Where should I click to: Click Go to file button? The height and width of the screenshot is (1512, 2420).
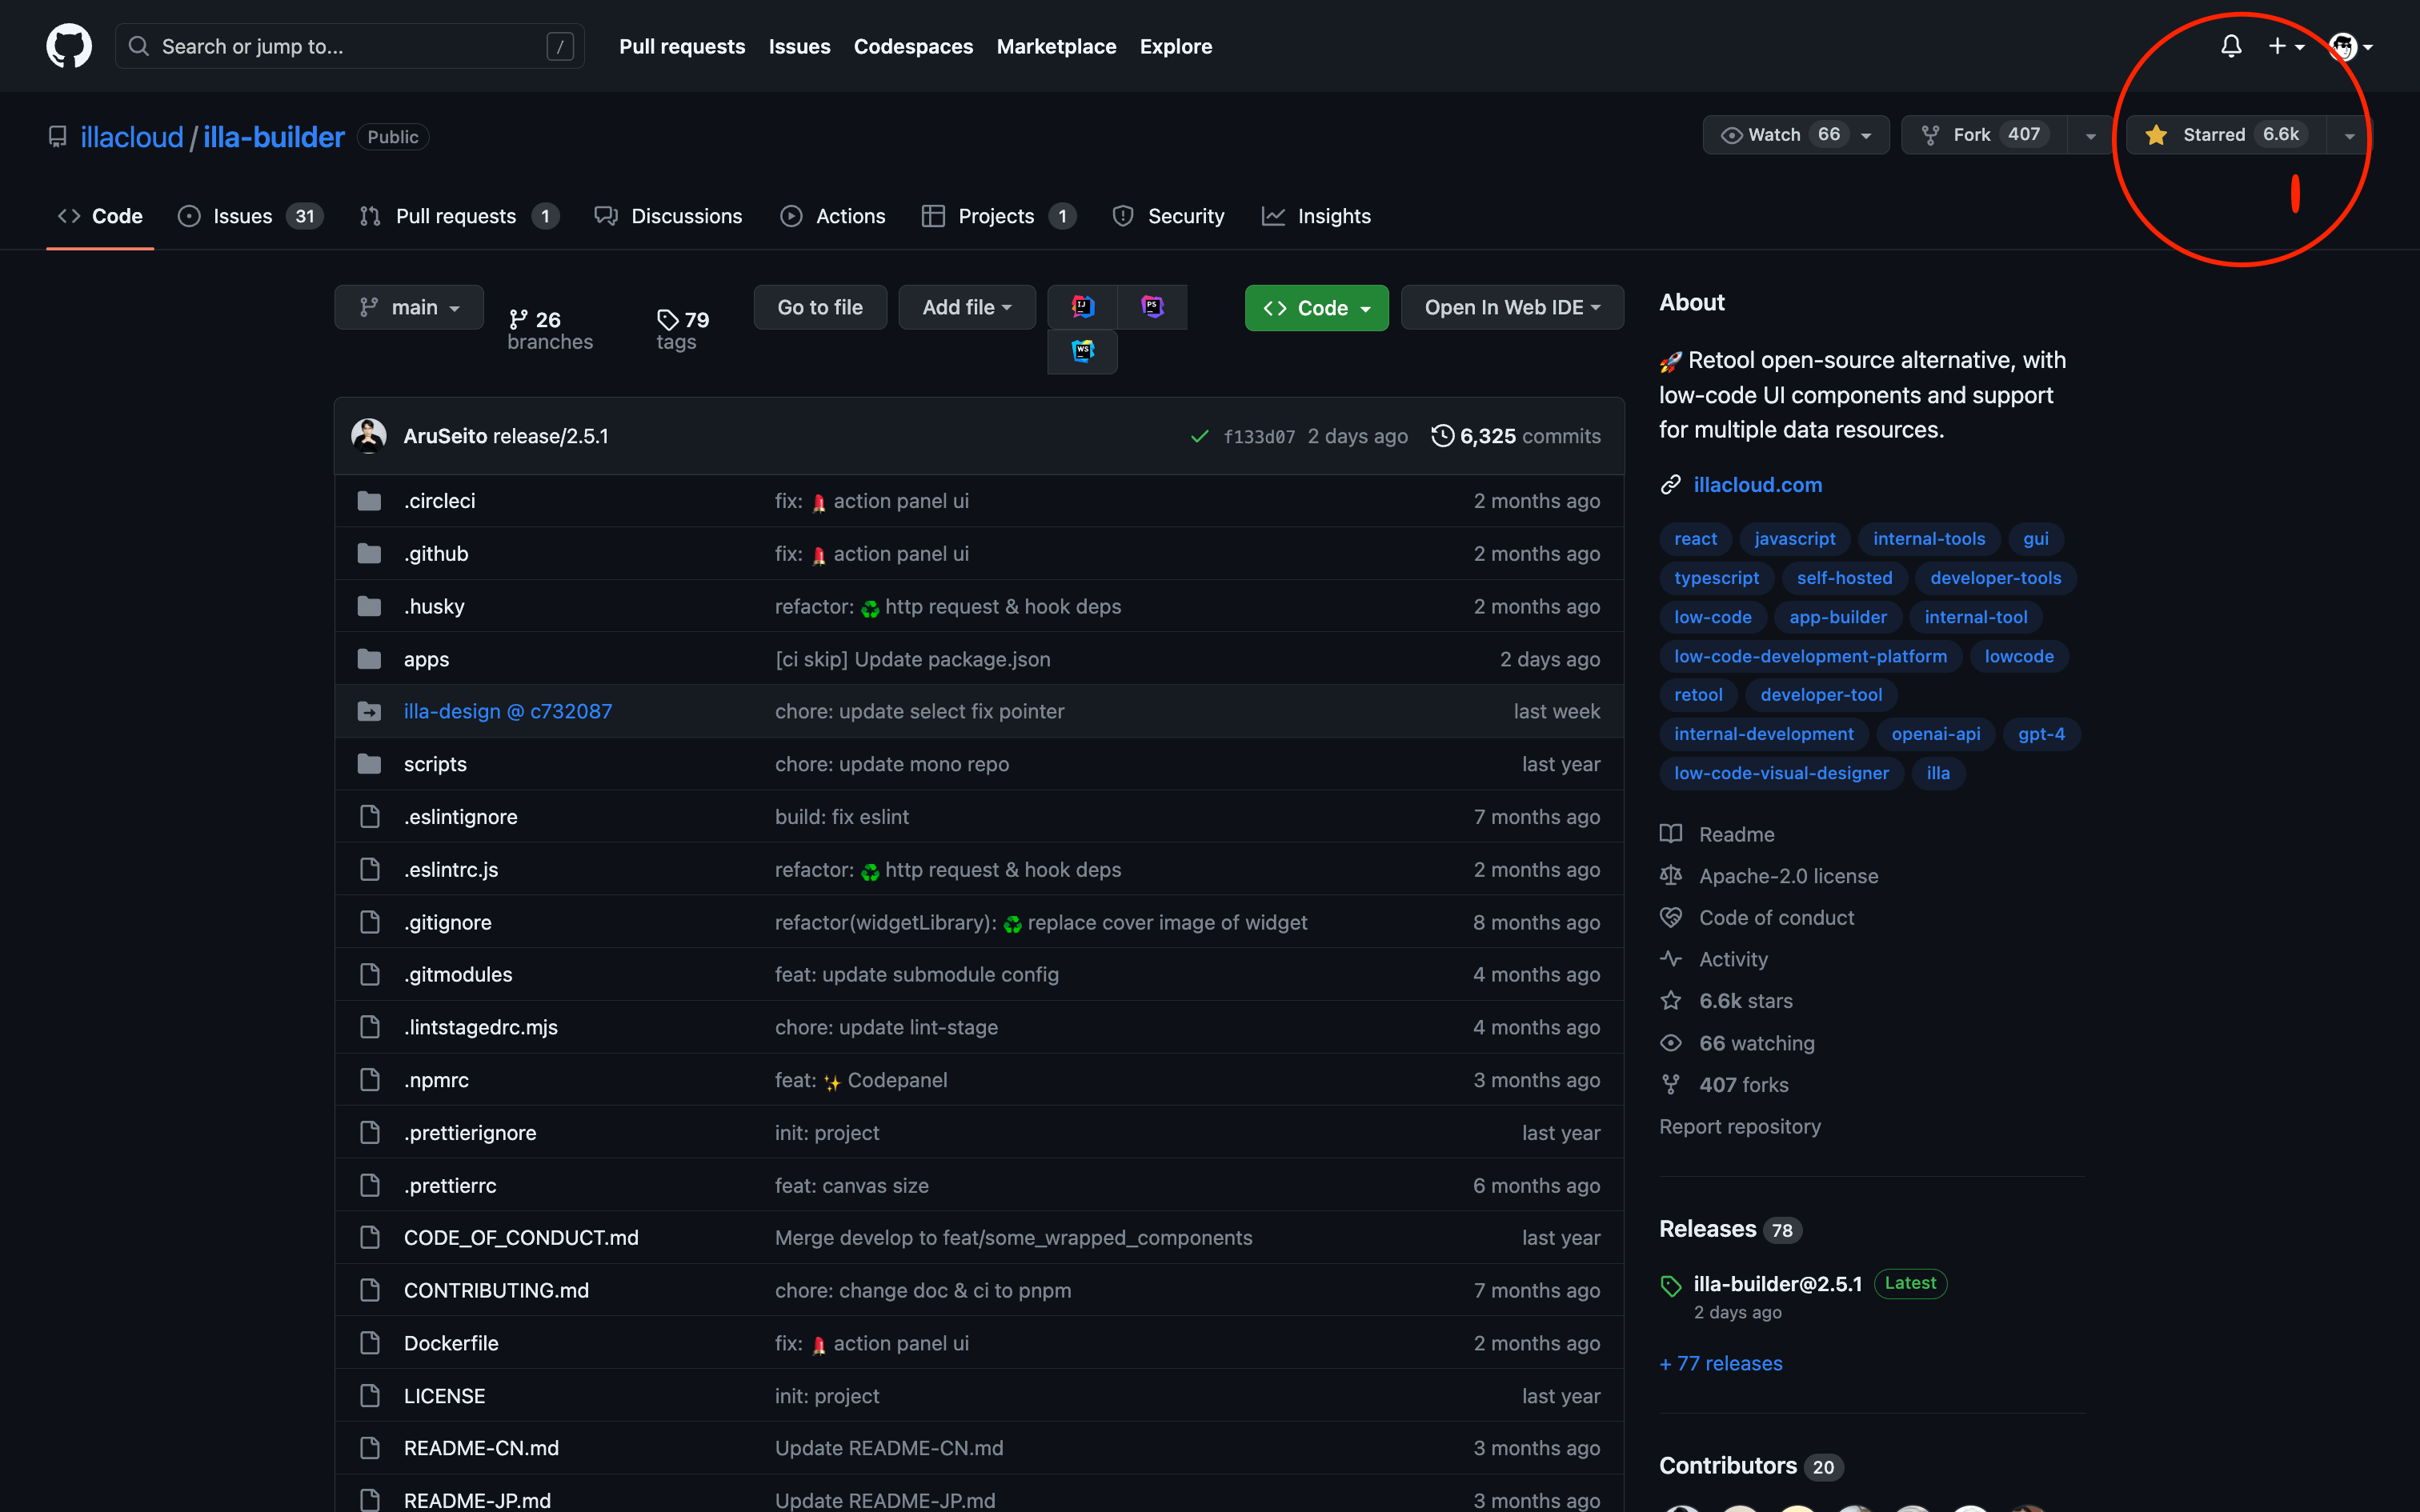[x=820, y=308]
